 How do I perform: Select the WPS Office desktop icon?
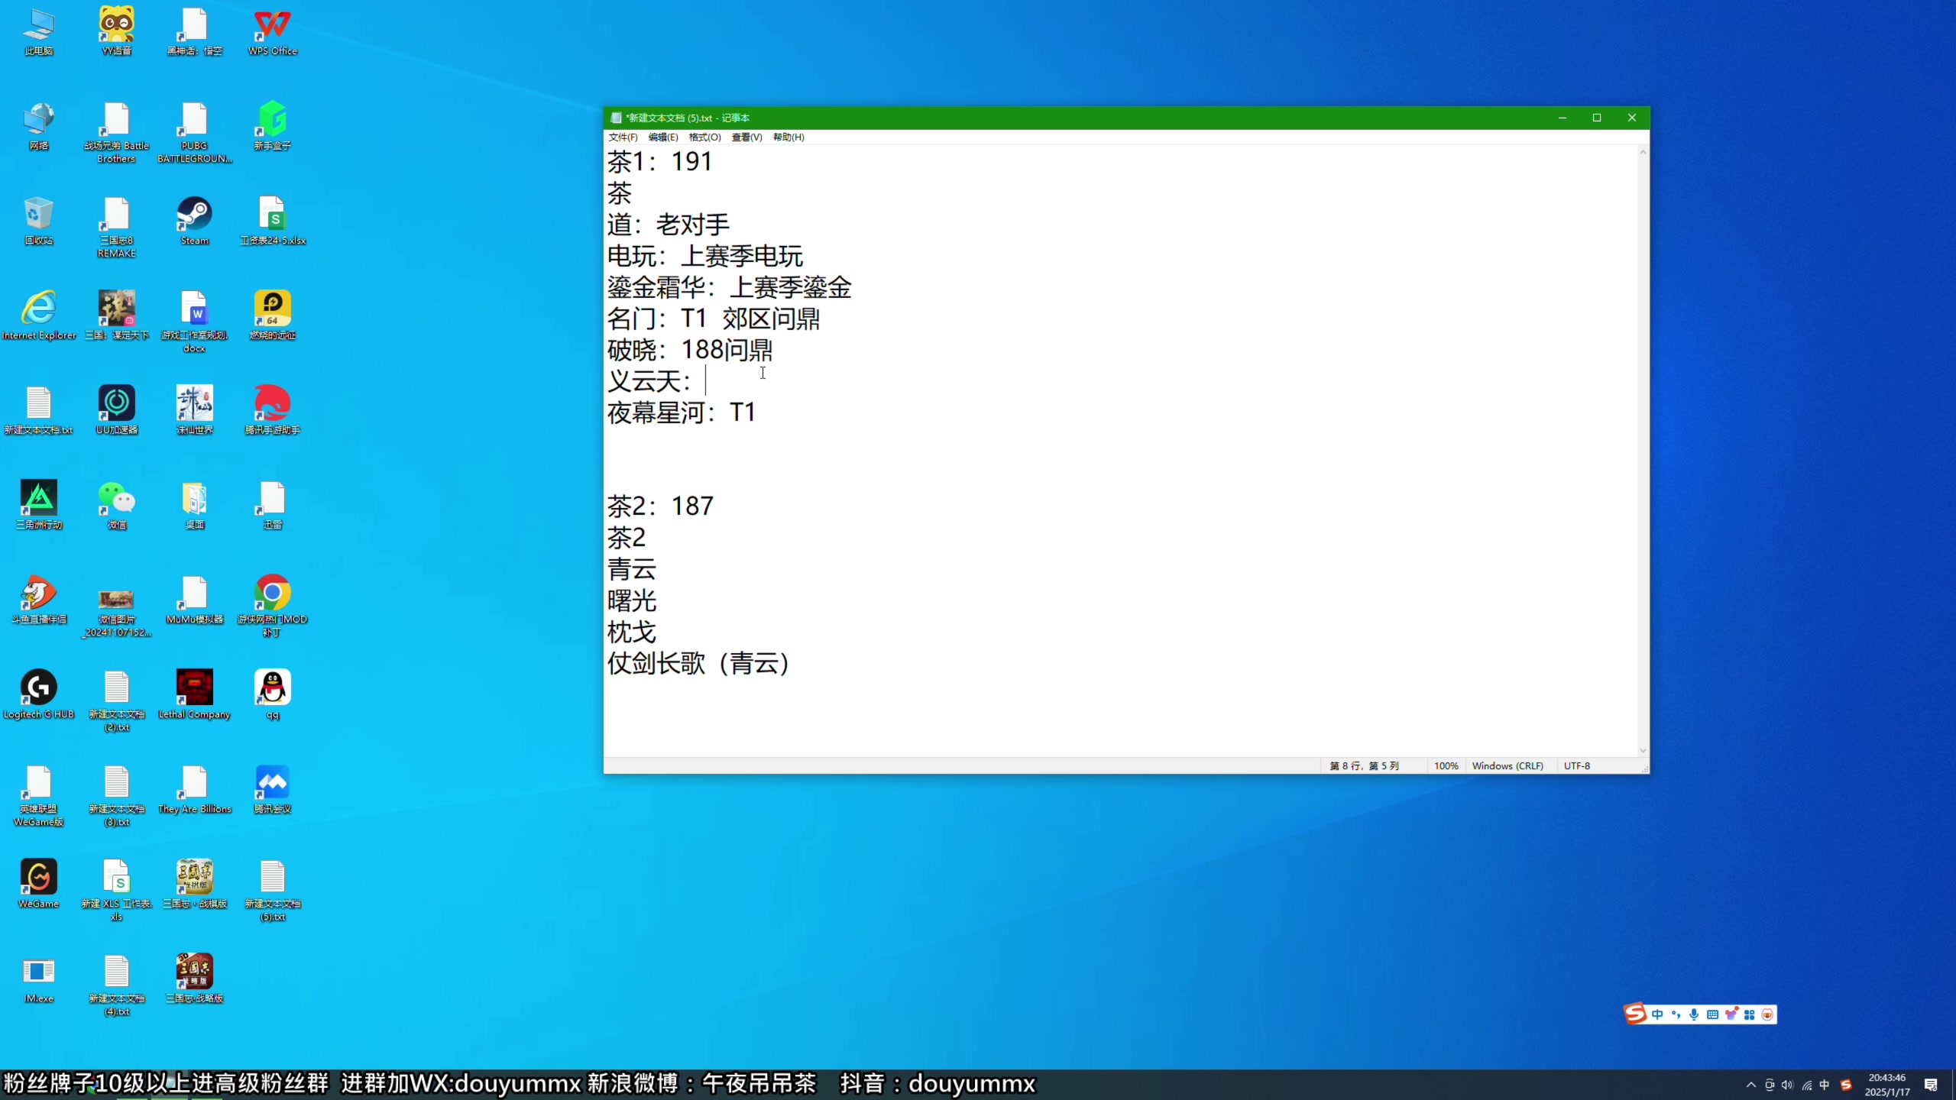273,32
